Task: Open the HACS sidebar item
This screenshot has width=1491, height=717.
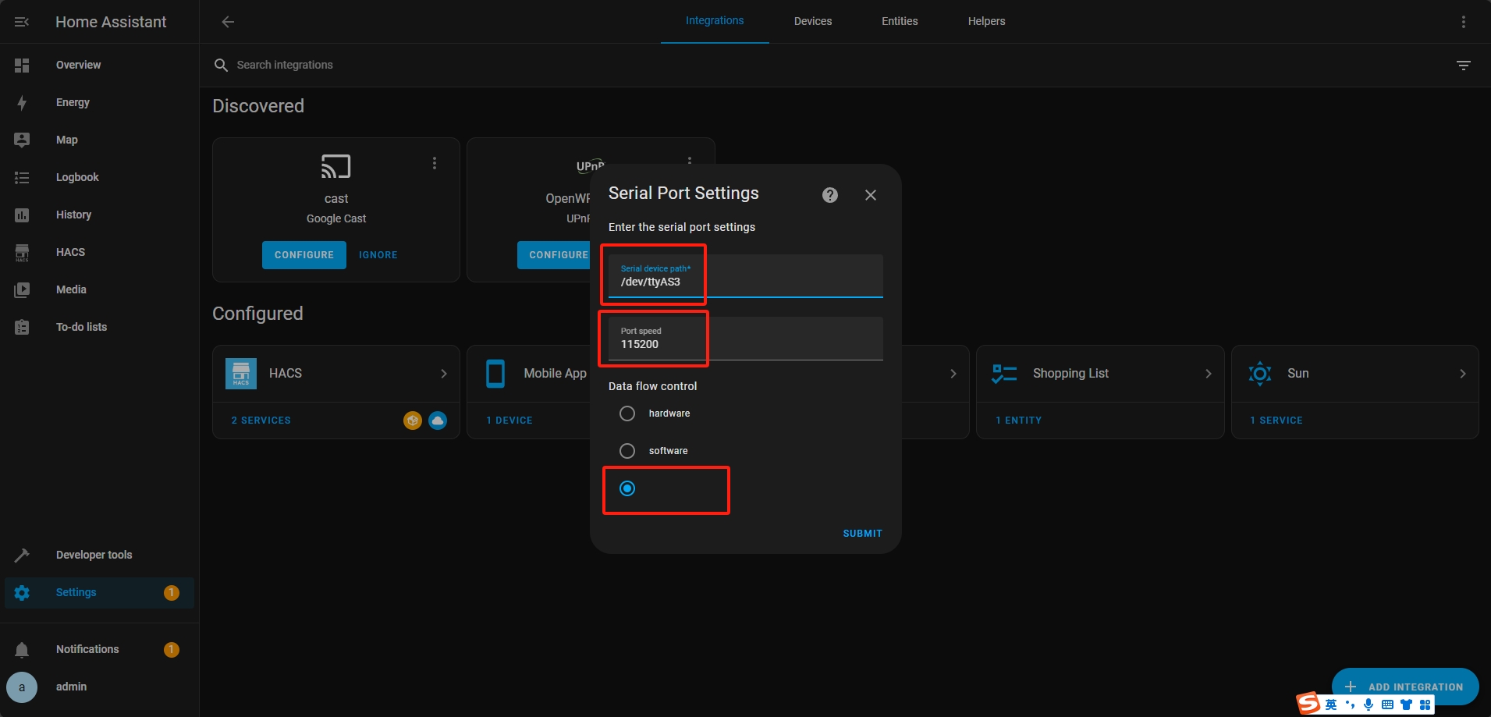Action: point(70,252)
